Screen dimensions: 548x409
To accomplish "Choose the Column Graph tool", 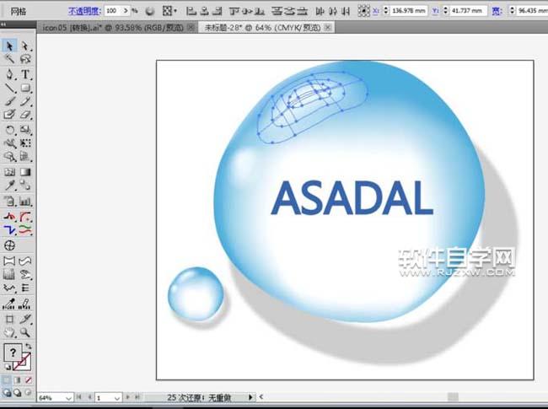I will click(x=25, y=201).
